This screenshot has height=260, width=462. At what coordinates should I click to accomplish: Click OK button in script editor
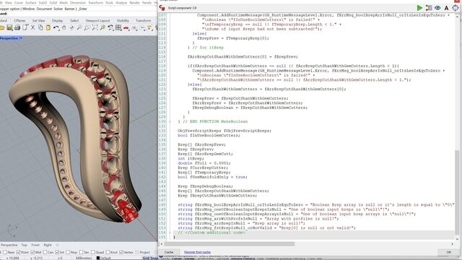point(449,252)
